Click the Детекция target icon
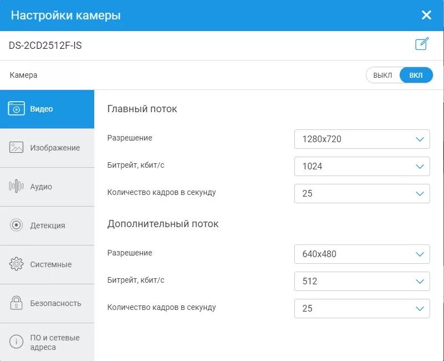Viewport: 444px width, 361px height. coord(16,225)
